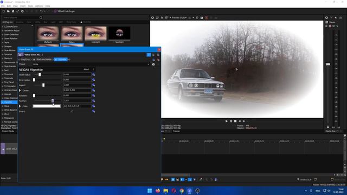
Task: Animate Aspect parameter icon
Action: click(x=94, y=85)
